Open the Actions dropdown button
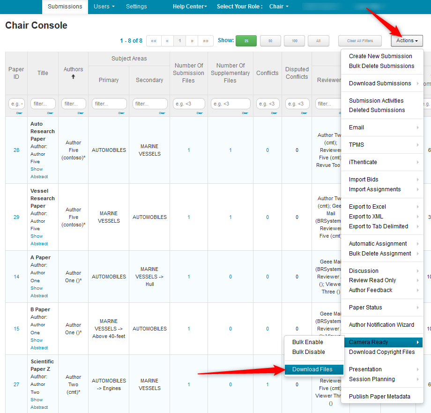This screenshot has height=413, width=431. [x=407, y=41]
